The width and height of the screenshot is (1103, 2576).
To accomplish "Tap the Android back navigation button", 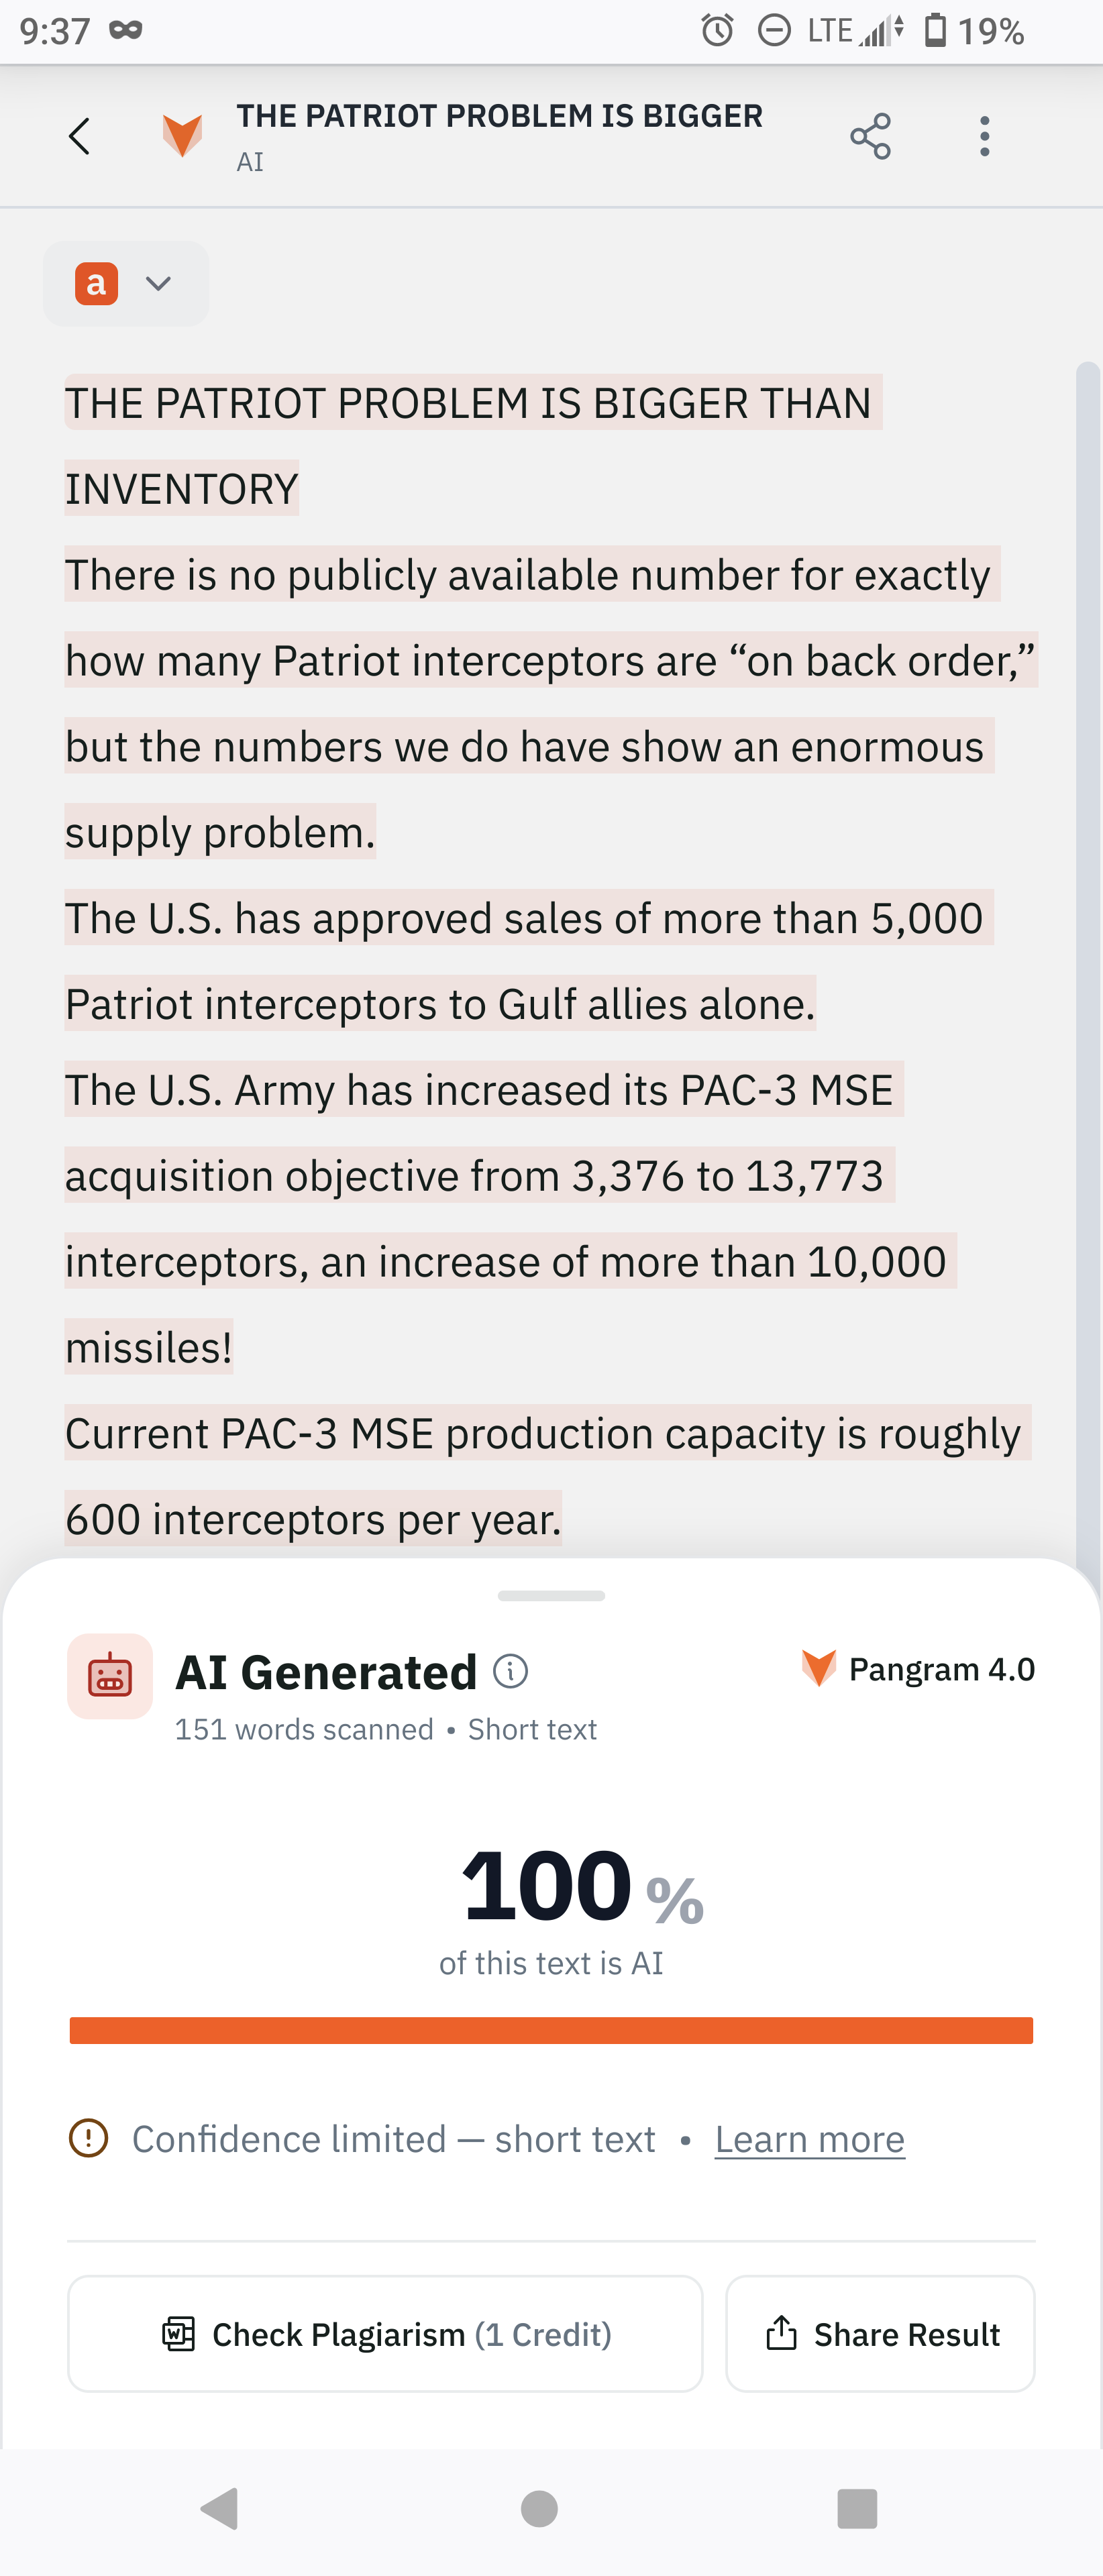I will [220, 2508].
